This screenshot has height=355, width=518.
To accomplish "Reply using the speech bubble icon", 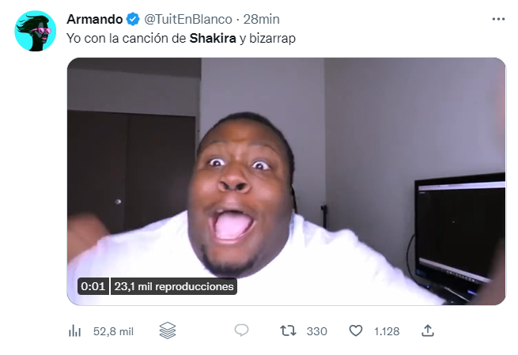I will 241,330.
